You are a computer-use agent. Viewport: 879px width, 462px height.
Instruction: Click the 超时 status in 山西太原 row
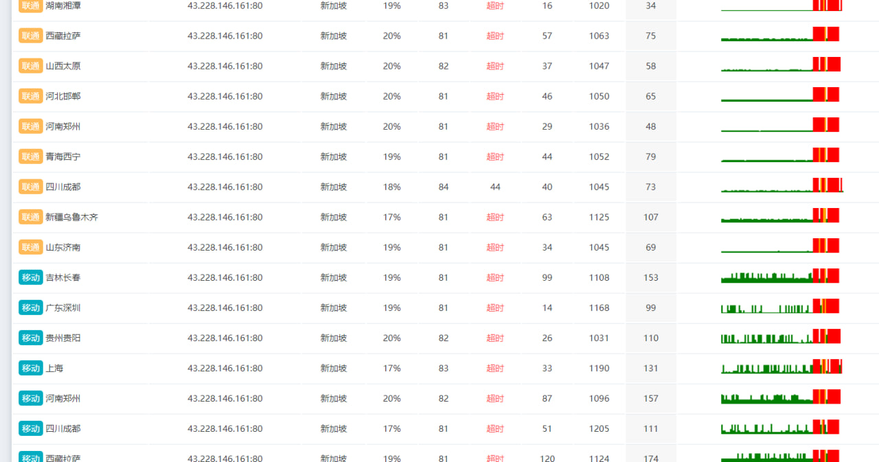(495, 66)
